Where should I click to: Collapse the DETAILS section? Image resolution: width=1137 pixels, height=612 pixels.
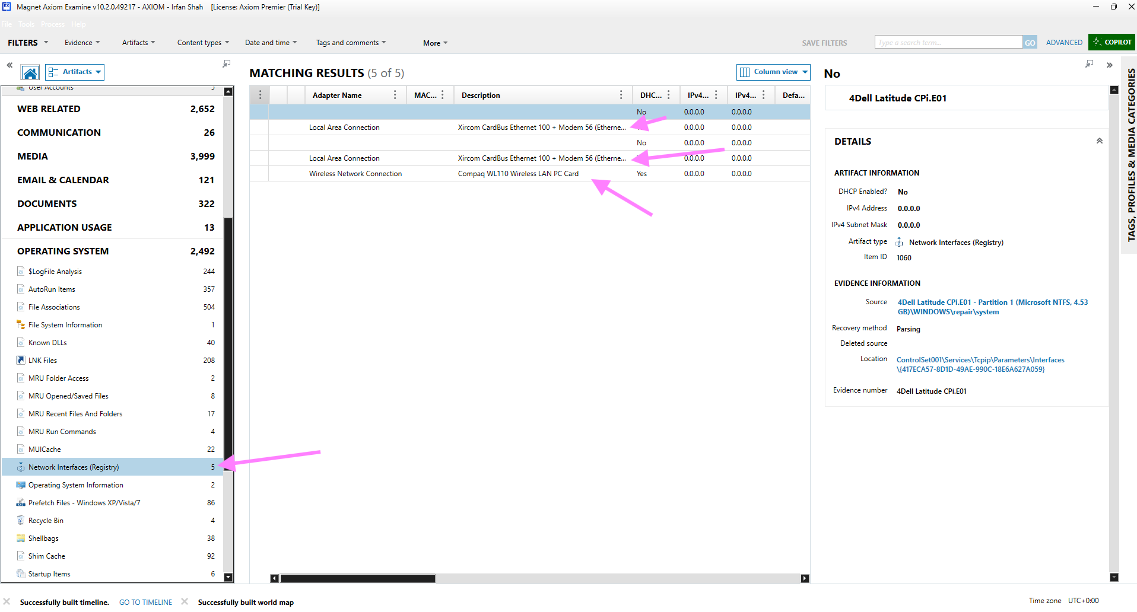1100,141
